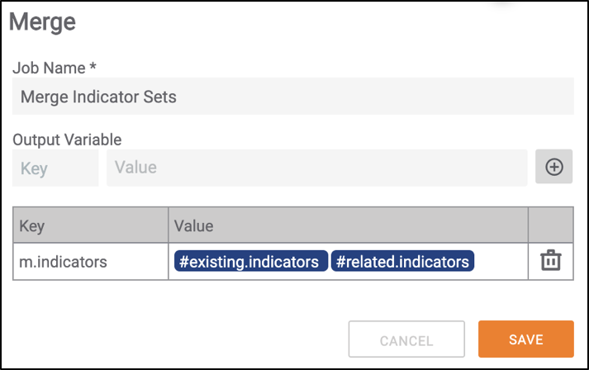Click the Job Name input field
Screen dimensions: 589x370
293,96
